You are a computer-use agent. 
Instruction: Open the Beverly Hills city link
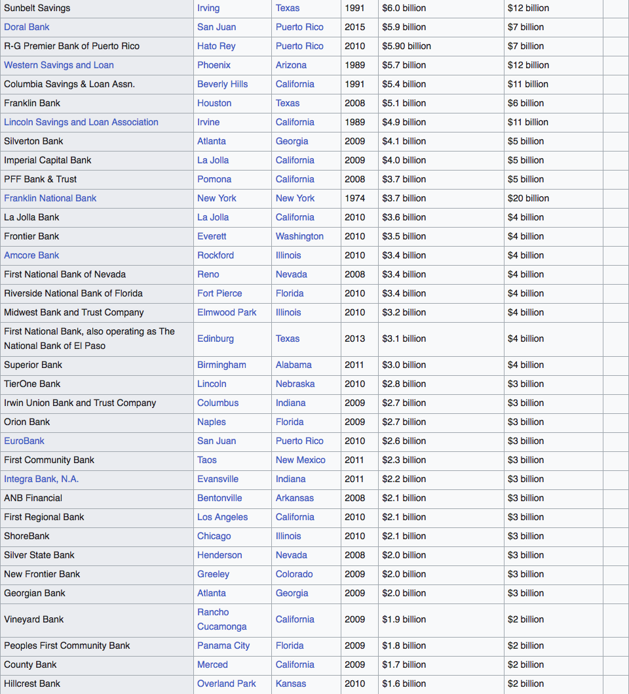222,84
